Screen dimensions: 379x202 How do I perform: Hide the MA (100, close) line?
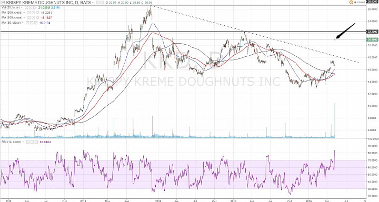29,18
